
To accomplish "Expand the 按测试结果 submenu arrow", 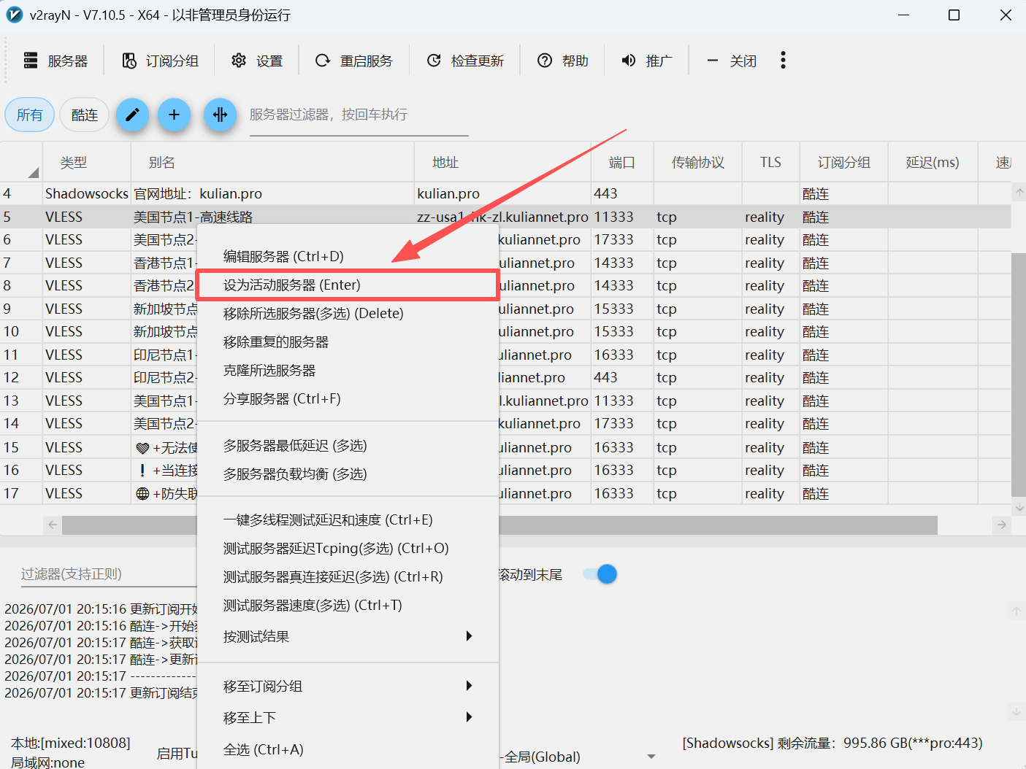I will coord(470,636).
